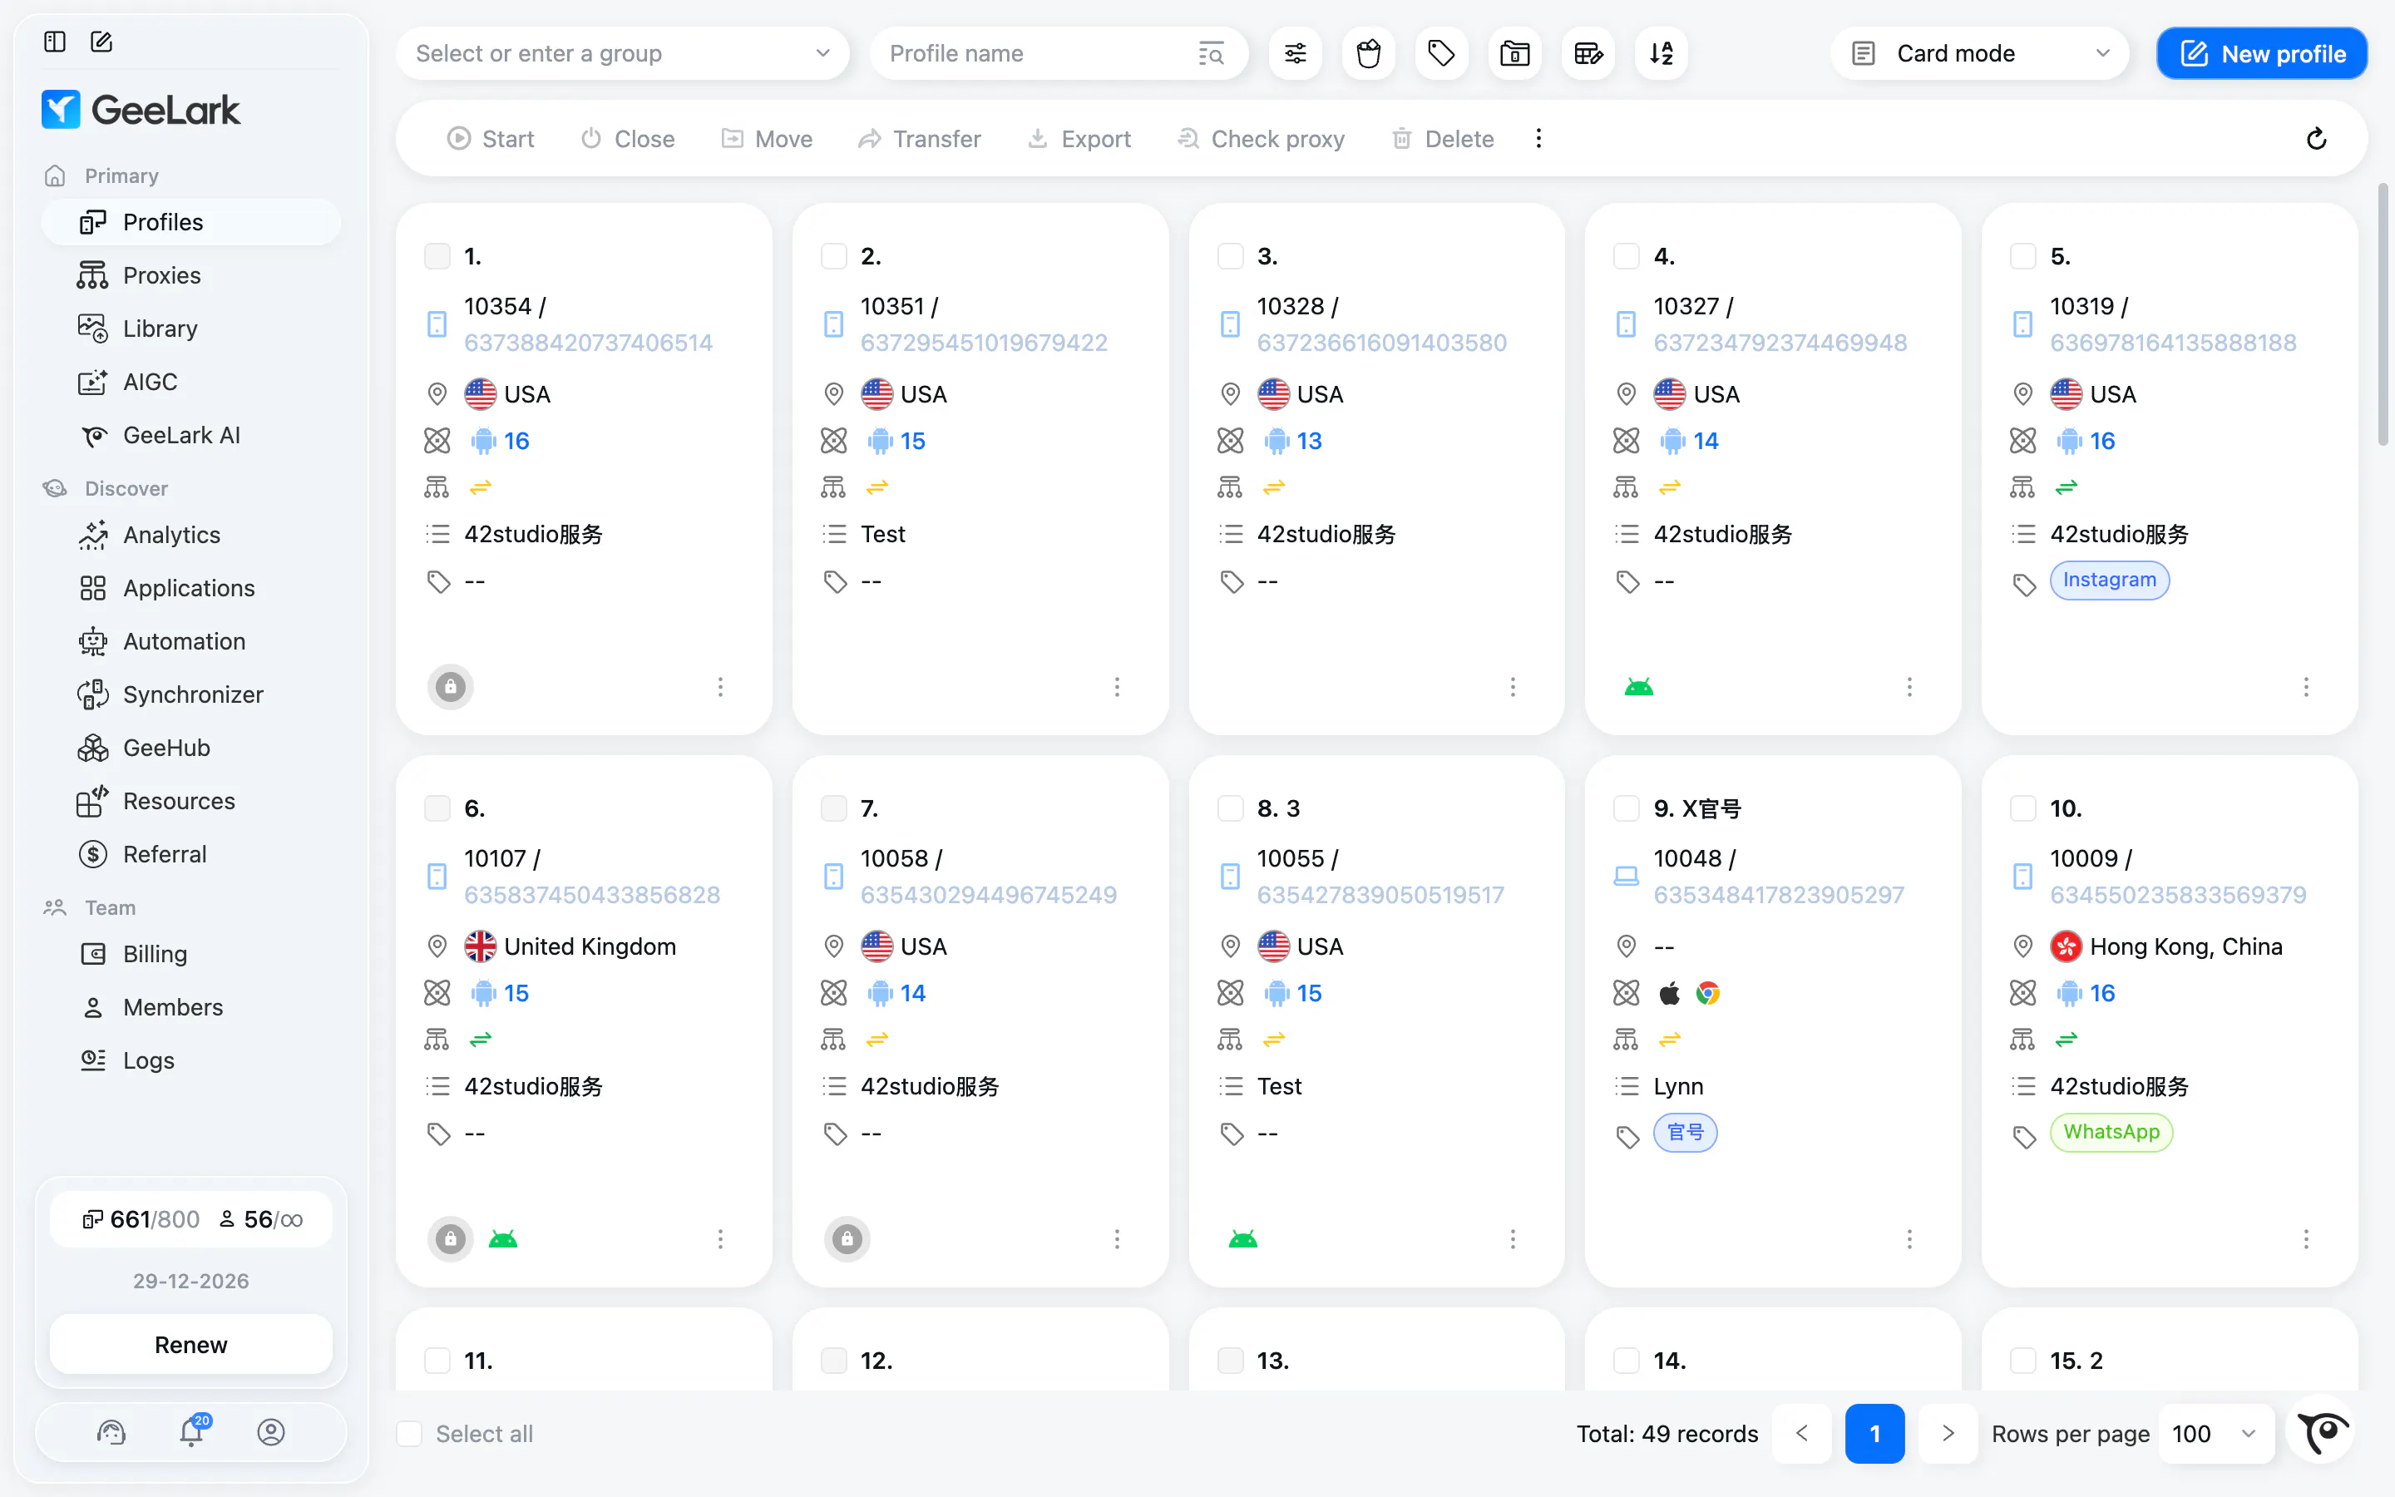Select the checkbox for profile 1

coord(437,256)
